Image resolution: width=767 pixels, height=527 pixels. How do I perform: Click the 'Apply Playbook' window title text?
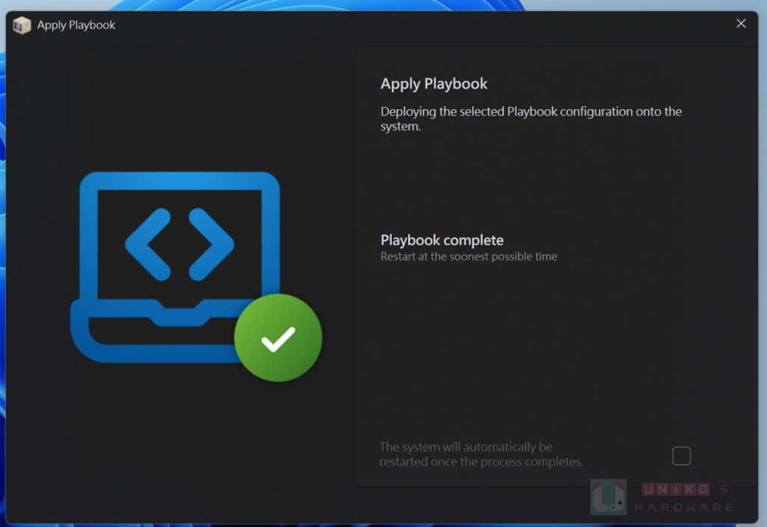coord(76,25)
